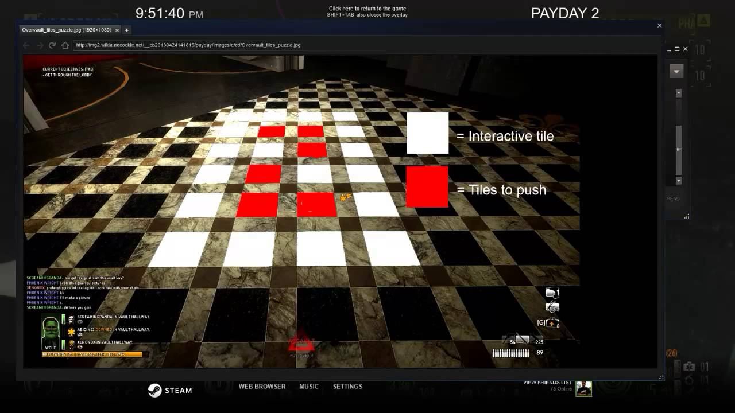Open a new browser tab
Viewport: 735px width, 413px height.
point(127,30)
